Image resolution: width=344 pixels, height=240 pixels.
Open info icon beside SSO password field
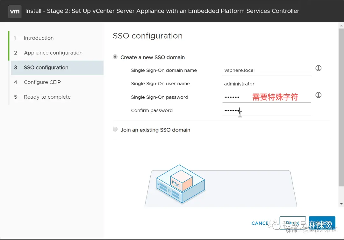click(x=318, y=95)
